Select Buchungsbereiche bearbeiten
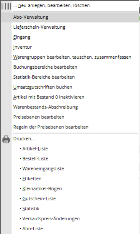Screen dimensions: 140x234 (x=70, y=67)
